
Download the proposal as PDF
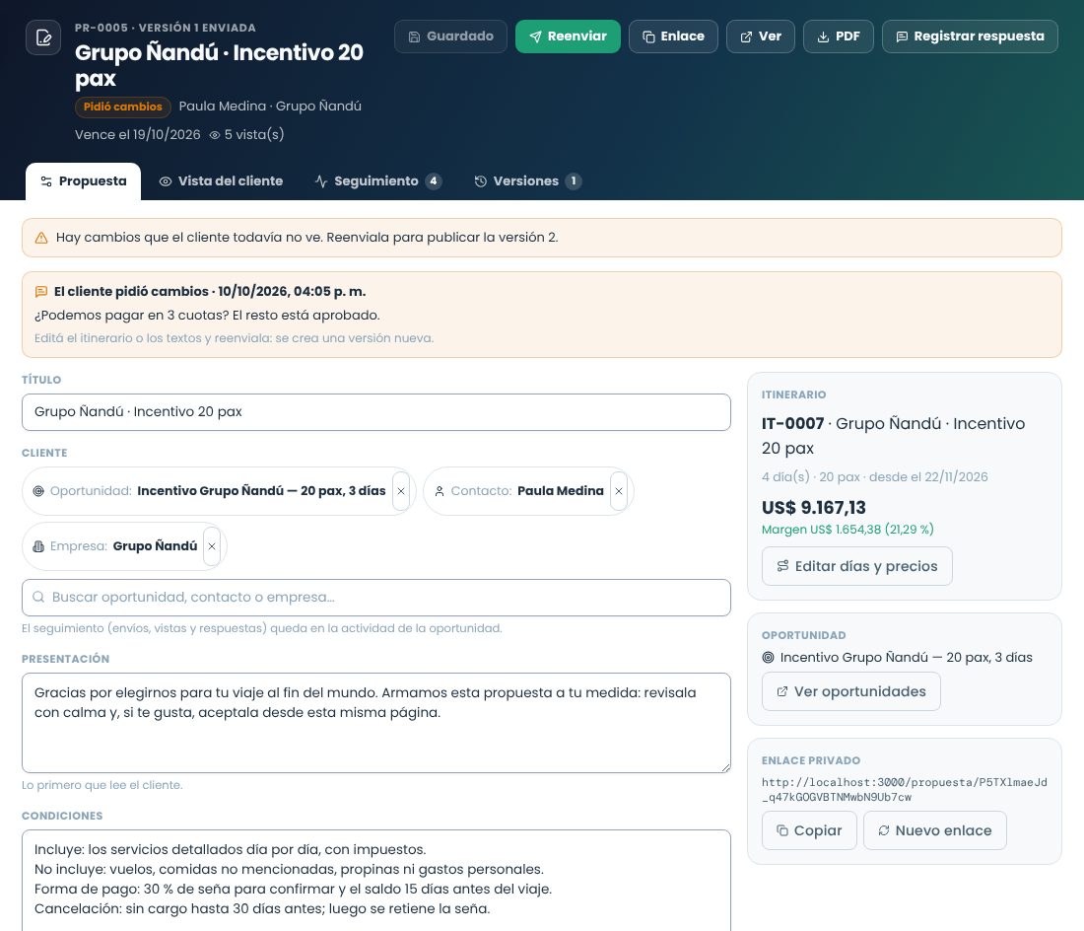(838, 36)
